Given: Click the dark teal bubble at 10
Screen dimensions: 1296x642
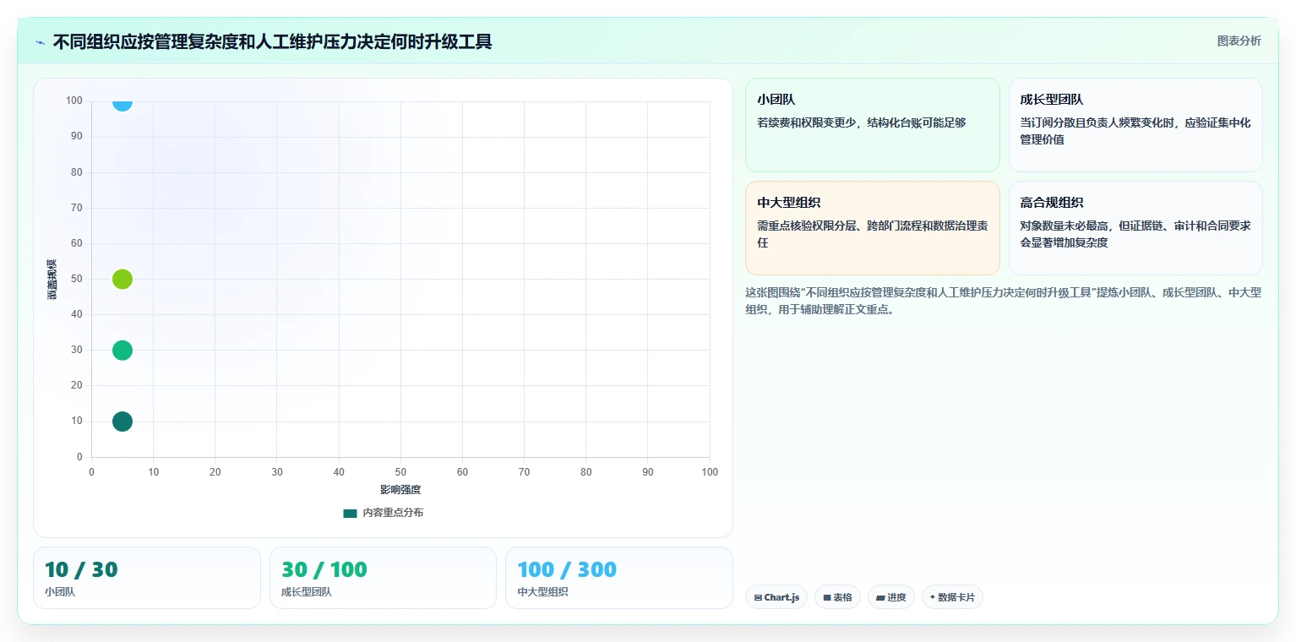Looking at the screenshot, I should point(123,422).
